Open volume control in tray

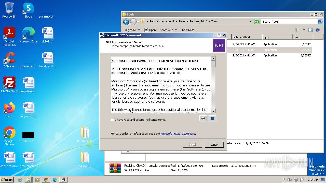290,180
